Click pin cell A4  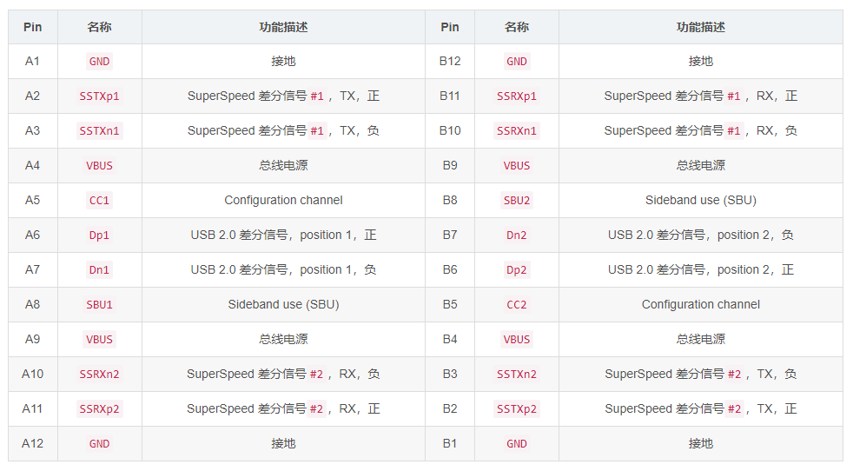tap(32, 165)
